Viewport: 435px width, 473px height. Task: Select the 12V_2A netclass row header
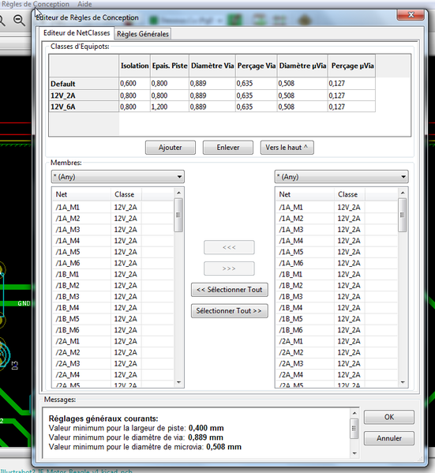tap(84, 96)
